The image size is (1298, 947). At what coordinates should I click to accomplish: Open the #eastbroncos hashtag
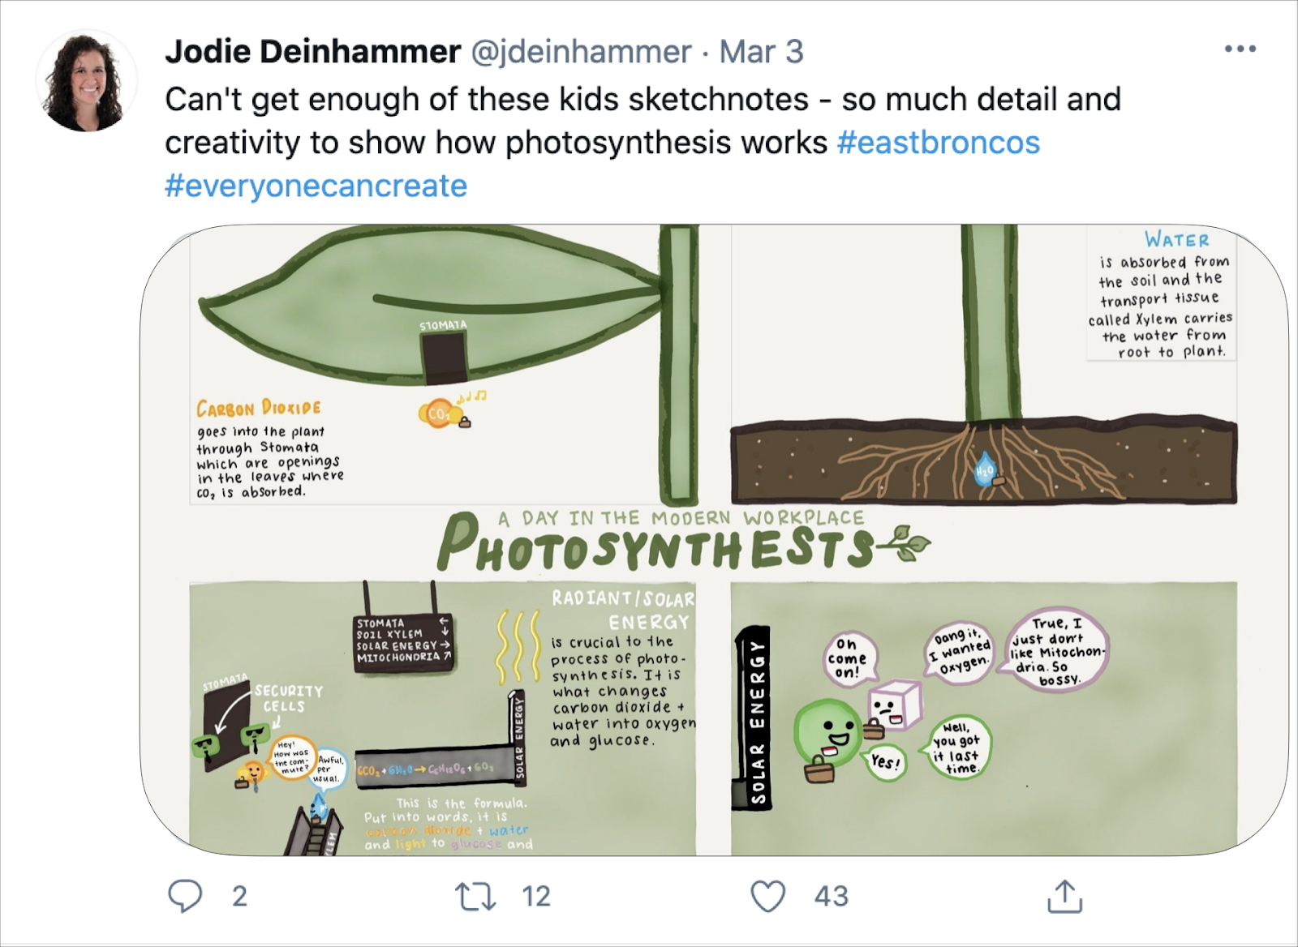click(x=939, y=143)
